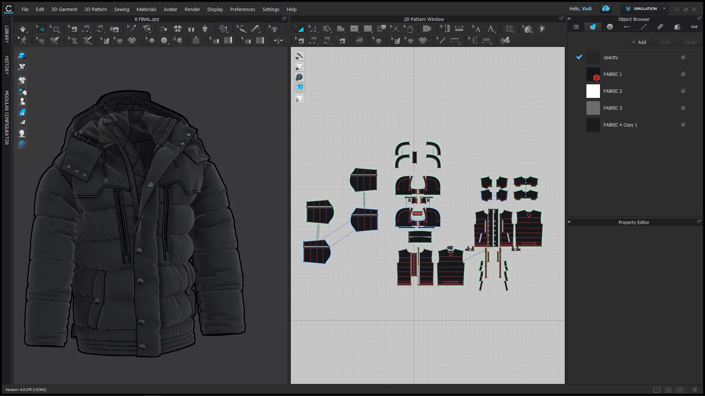Activate the Simulate tool in the 3D toolbar
Viewport: 705px width, 396px height.
pyautogui.click(x=23, y=29)
